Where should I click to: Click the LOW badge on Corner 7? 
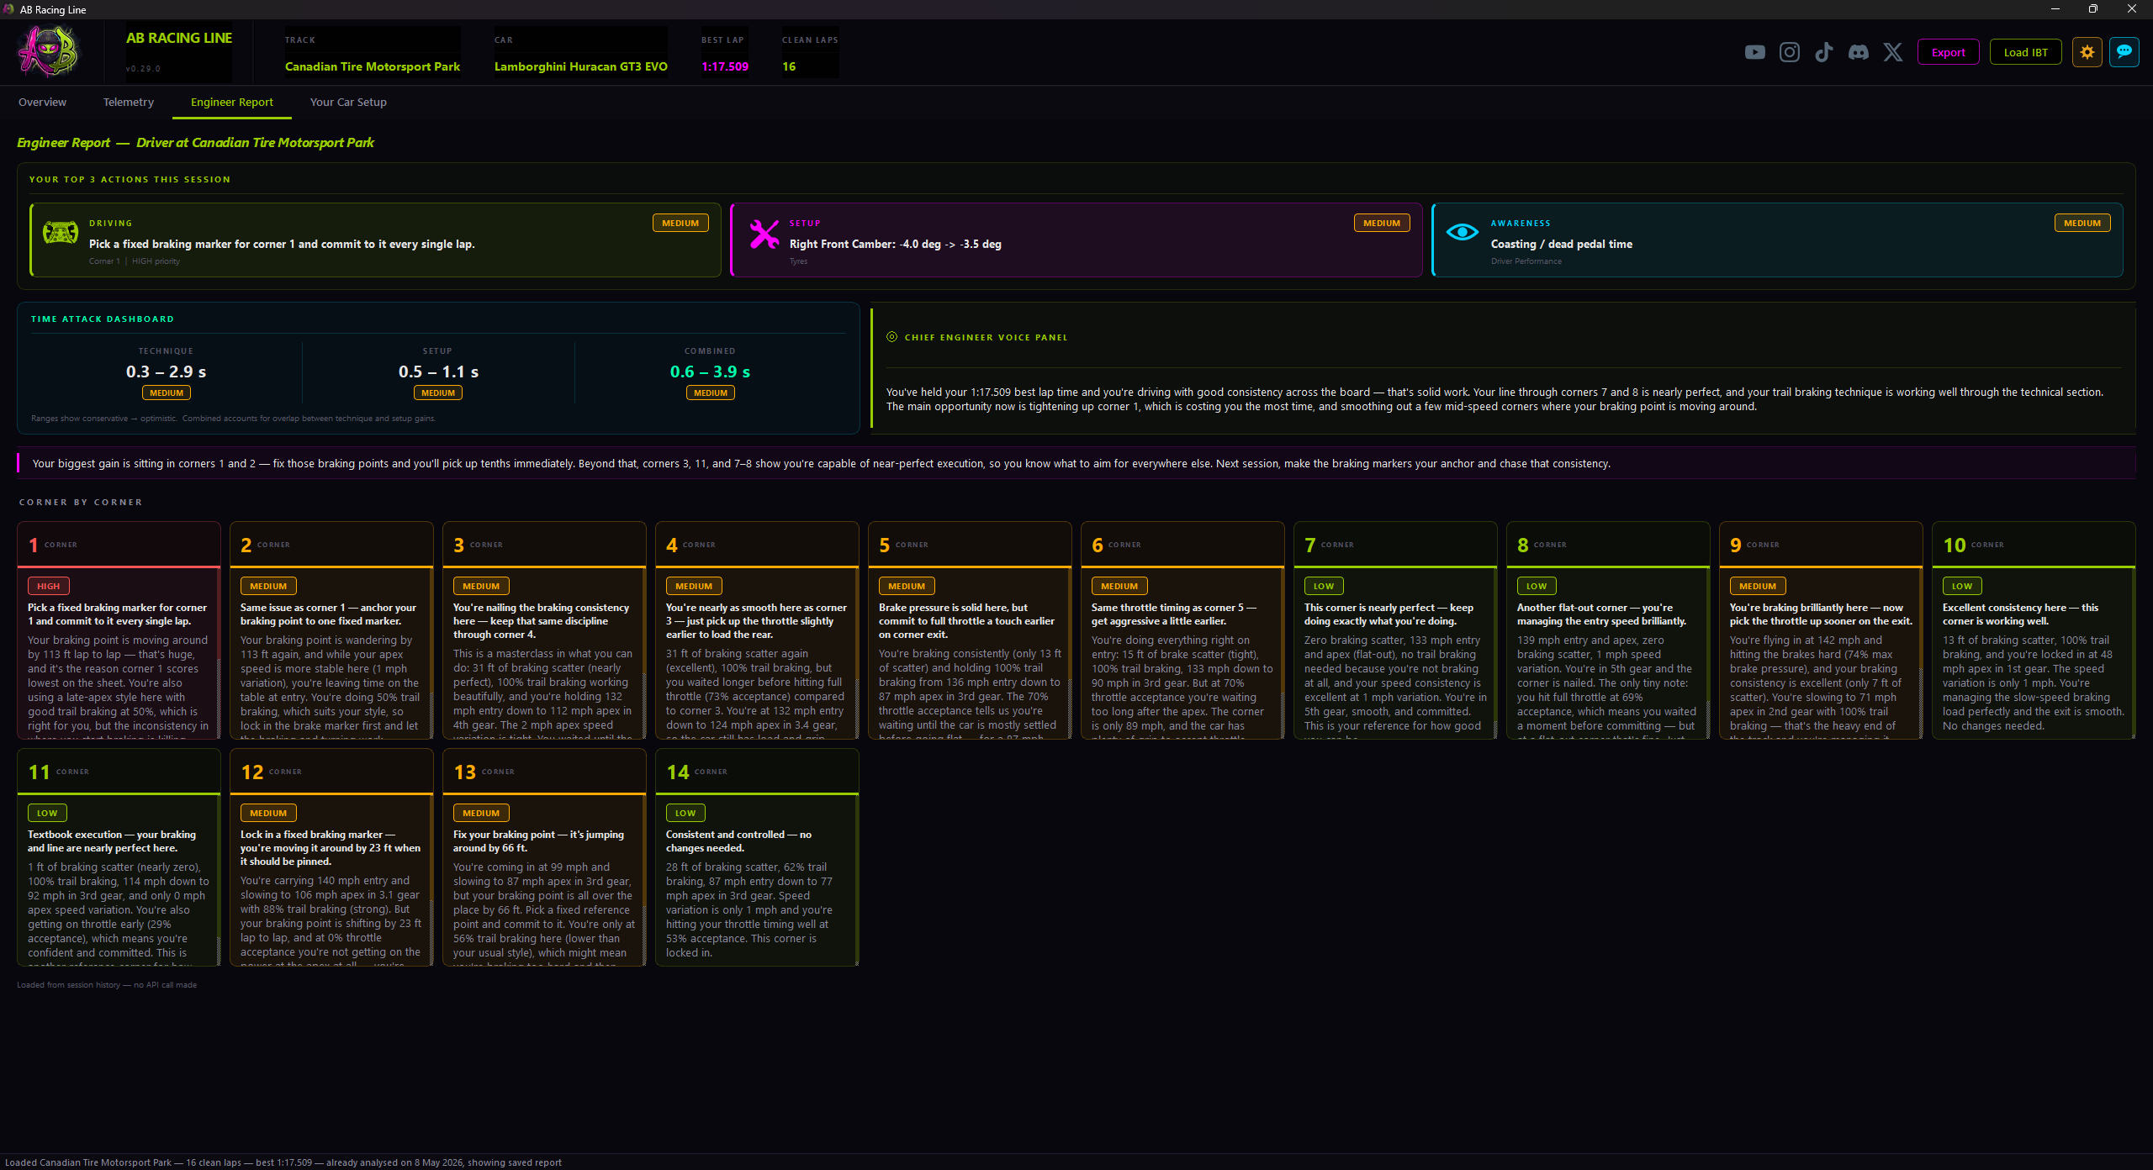coord(1324,586)
